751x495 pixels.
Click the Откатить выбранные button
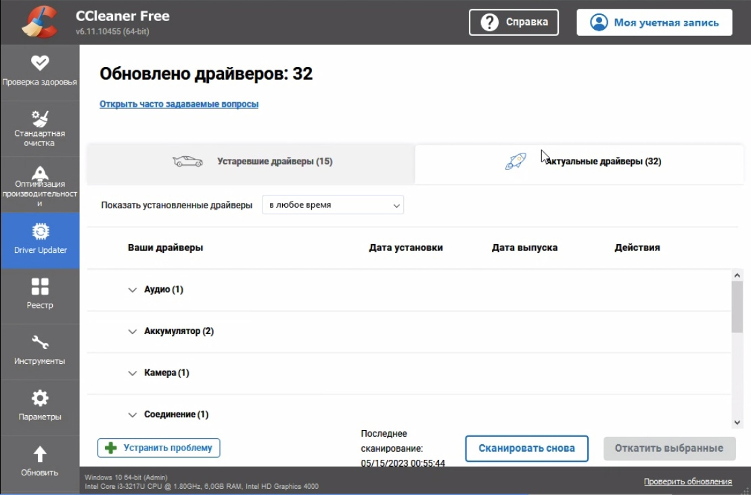click(x=669, y=448)
